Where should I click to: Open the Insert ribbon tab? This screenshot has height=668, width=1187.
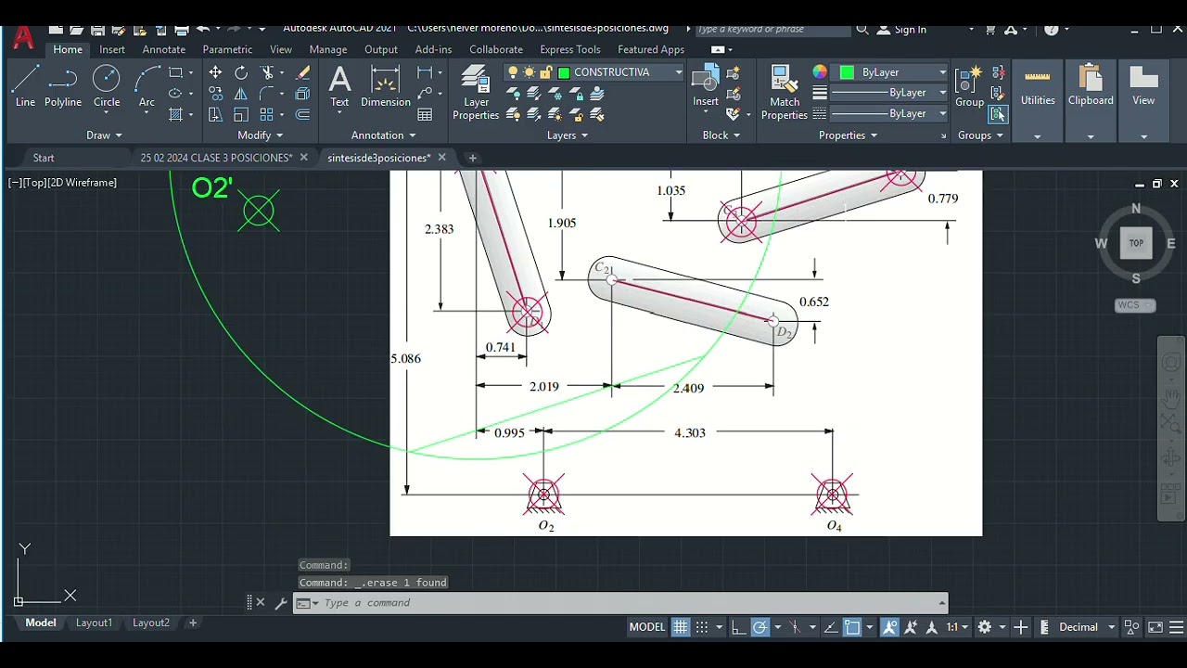tap(112, 50)
